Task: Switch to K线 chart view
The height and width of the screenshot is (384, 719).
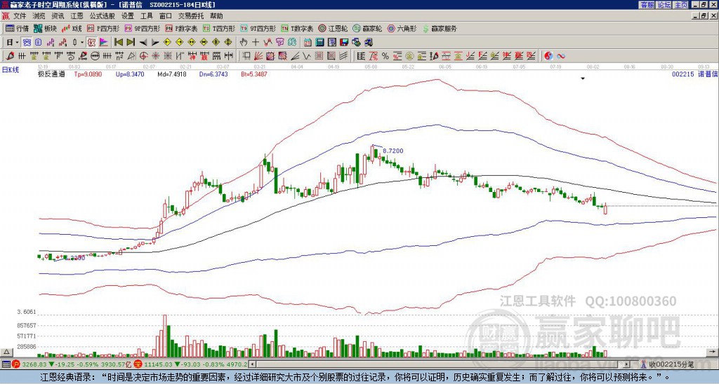Action: [x=72, y=28]
